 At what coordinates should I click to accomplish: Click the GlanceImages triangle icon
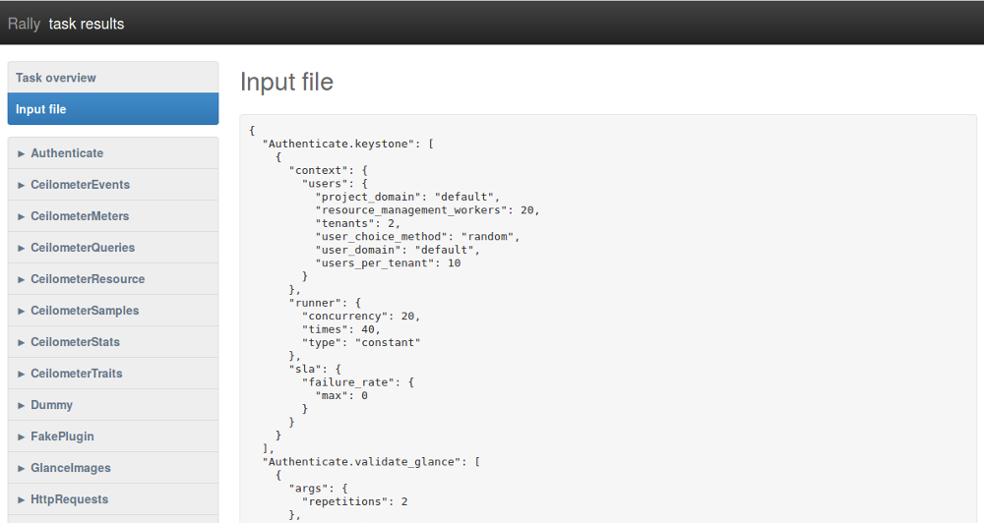pos(22,469)
